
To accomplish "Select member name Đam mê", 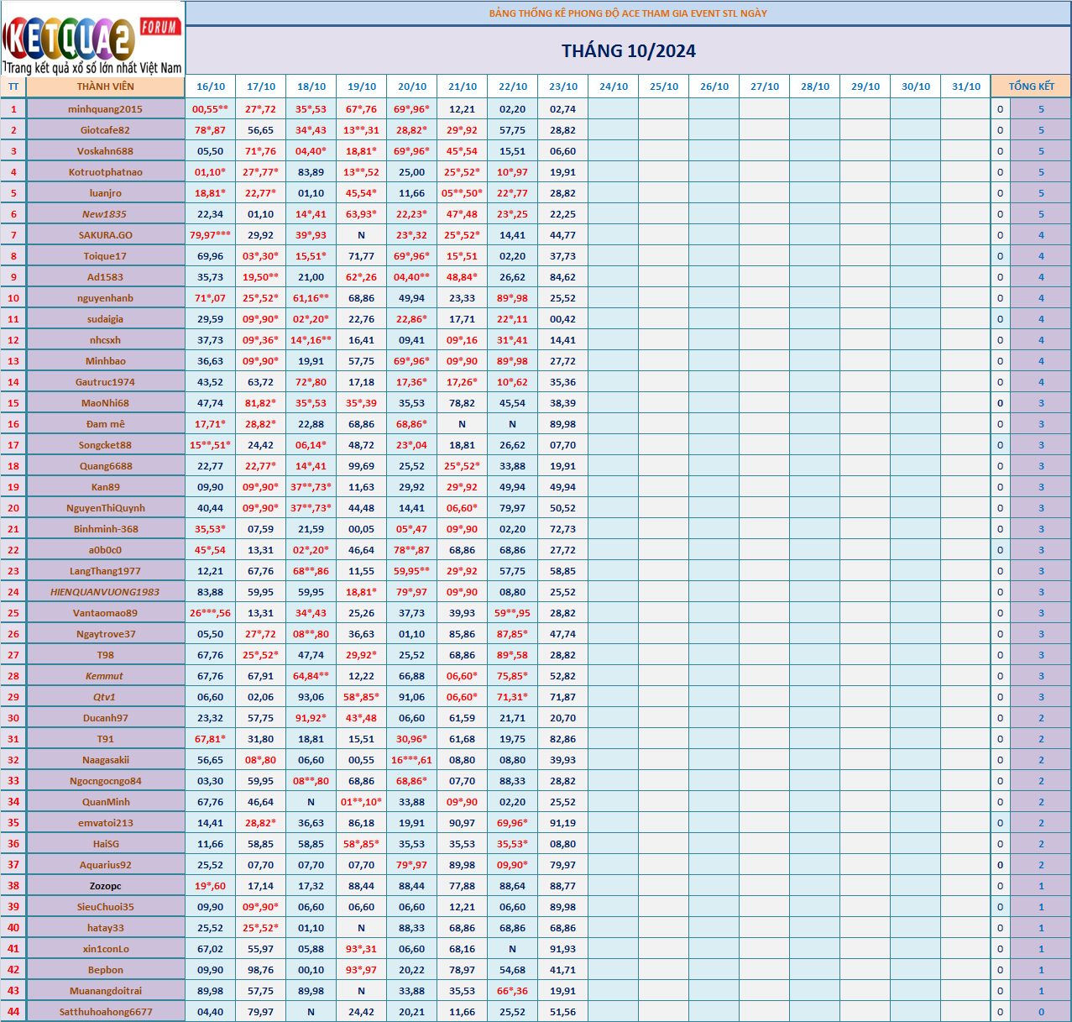I will [x=106, y=424].
